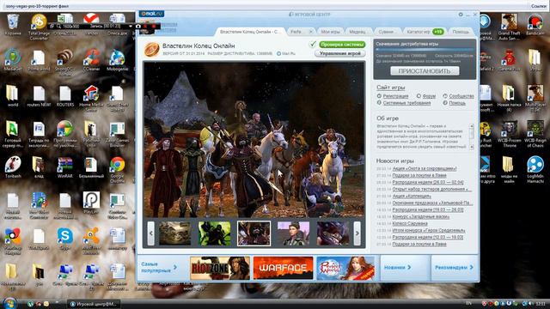Expand the 'Рекомендуем' section
This screenshot has height=309, width=550.
coord(455,267)
